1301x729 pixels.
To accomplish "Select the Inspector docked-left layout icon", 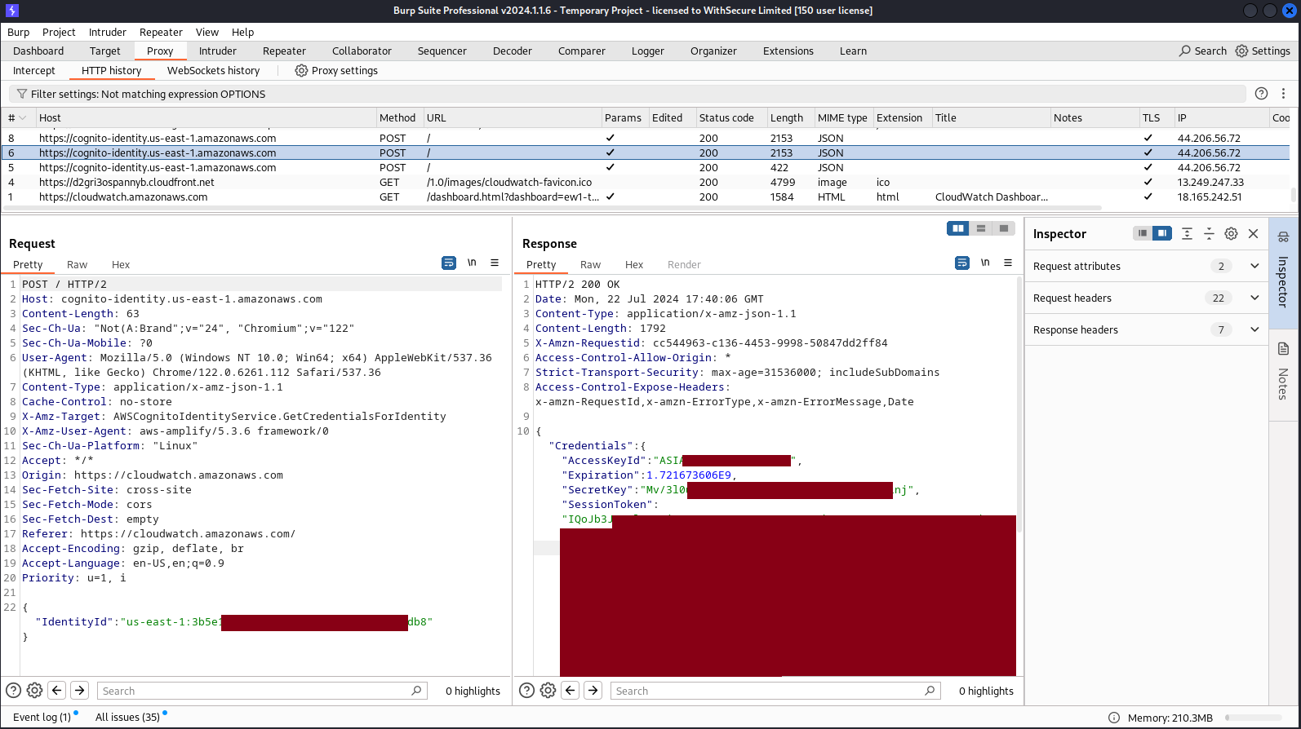I will tap(1143, 233).
